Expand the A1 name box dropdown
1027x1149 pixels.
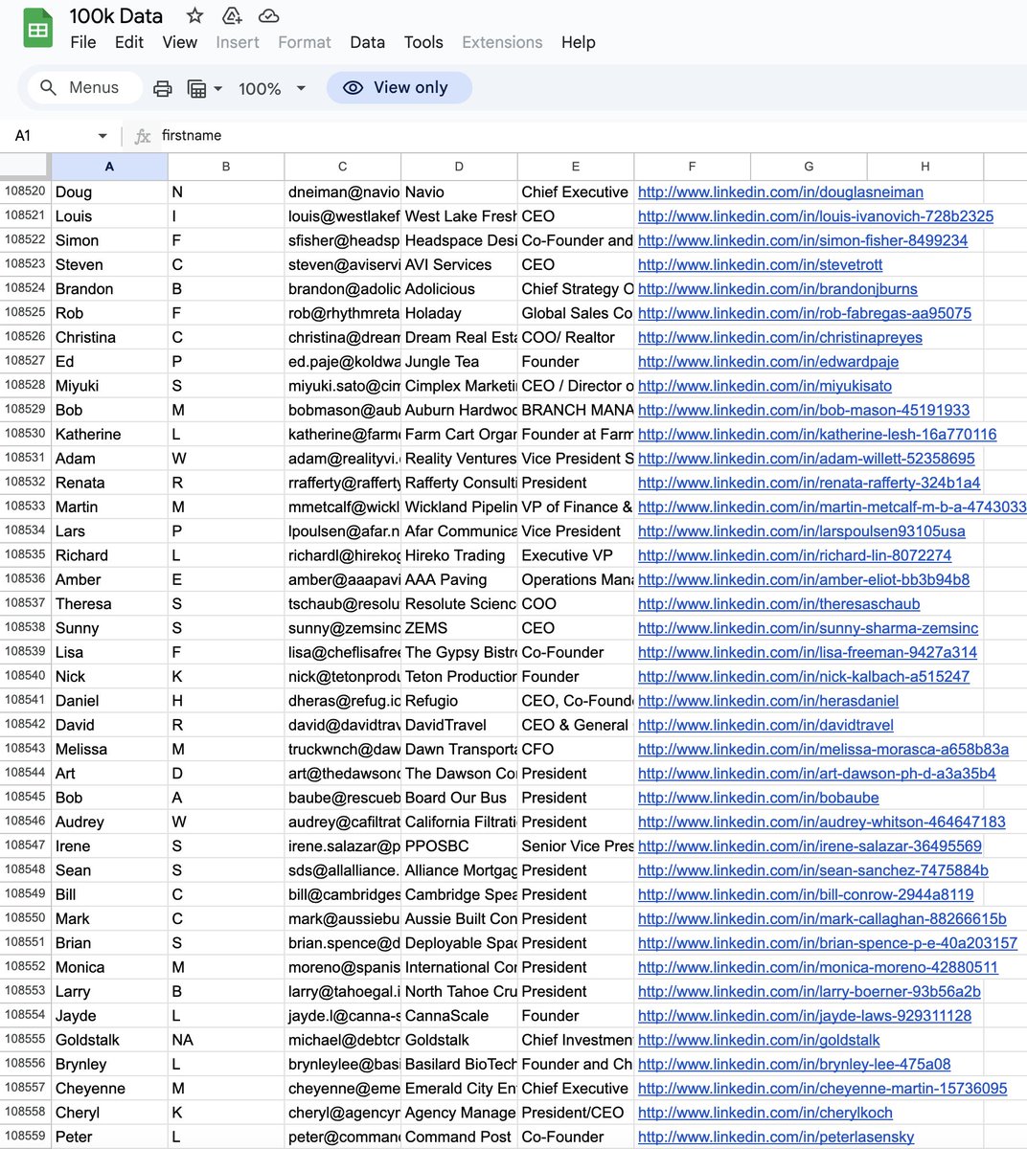(103, 136)
